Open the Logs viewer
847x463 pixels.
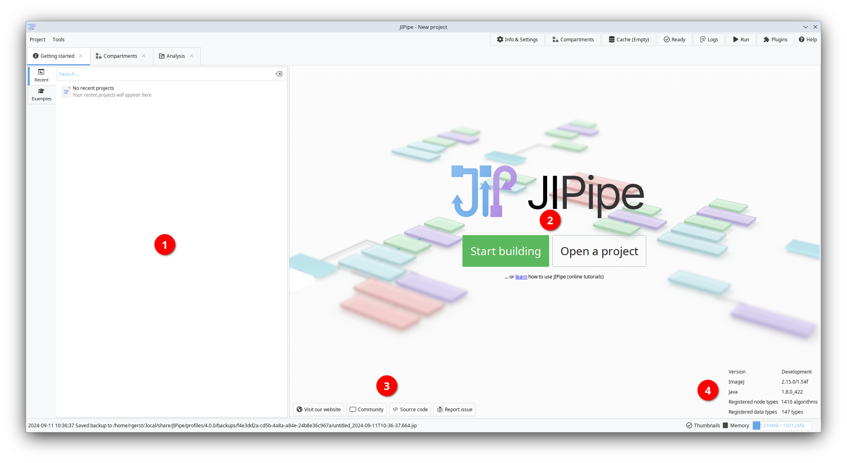(709, 39)
